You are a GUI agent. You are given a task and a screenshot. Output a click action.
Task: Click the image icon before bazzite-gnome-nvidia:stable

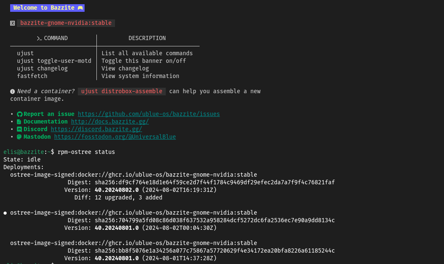click(x=13, y=23)
